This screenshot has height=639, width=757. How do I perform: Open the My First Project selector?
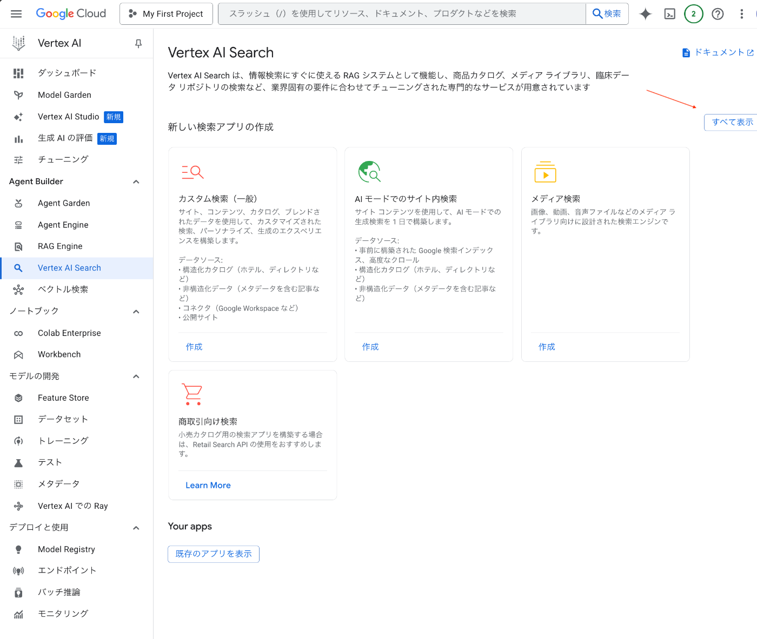166,14
